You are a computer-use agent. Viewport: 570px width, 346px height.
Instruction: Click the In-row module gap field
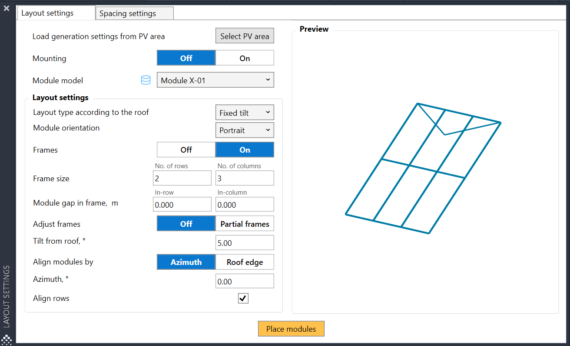tap(182, 204)
